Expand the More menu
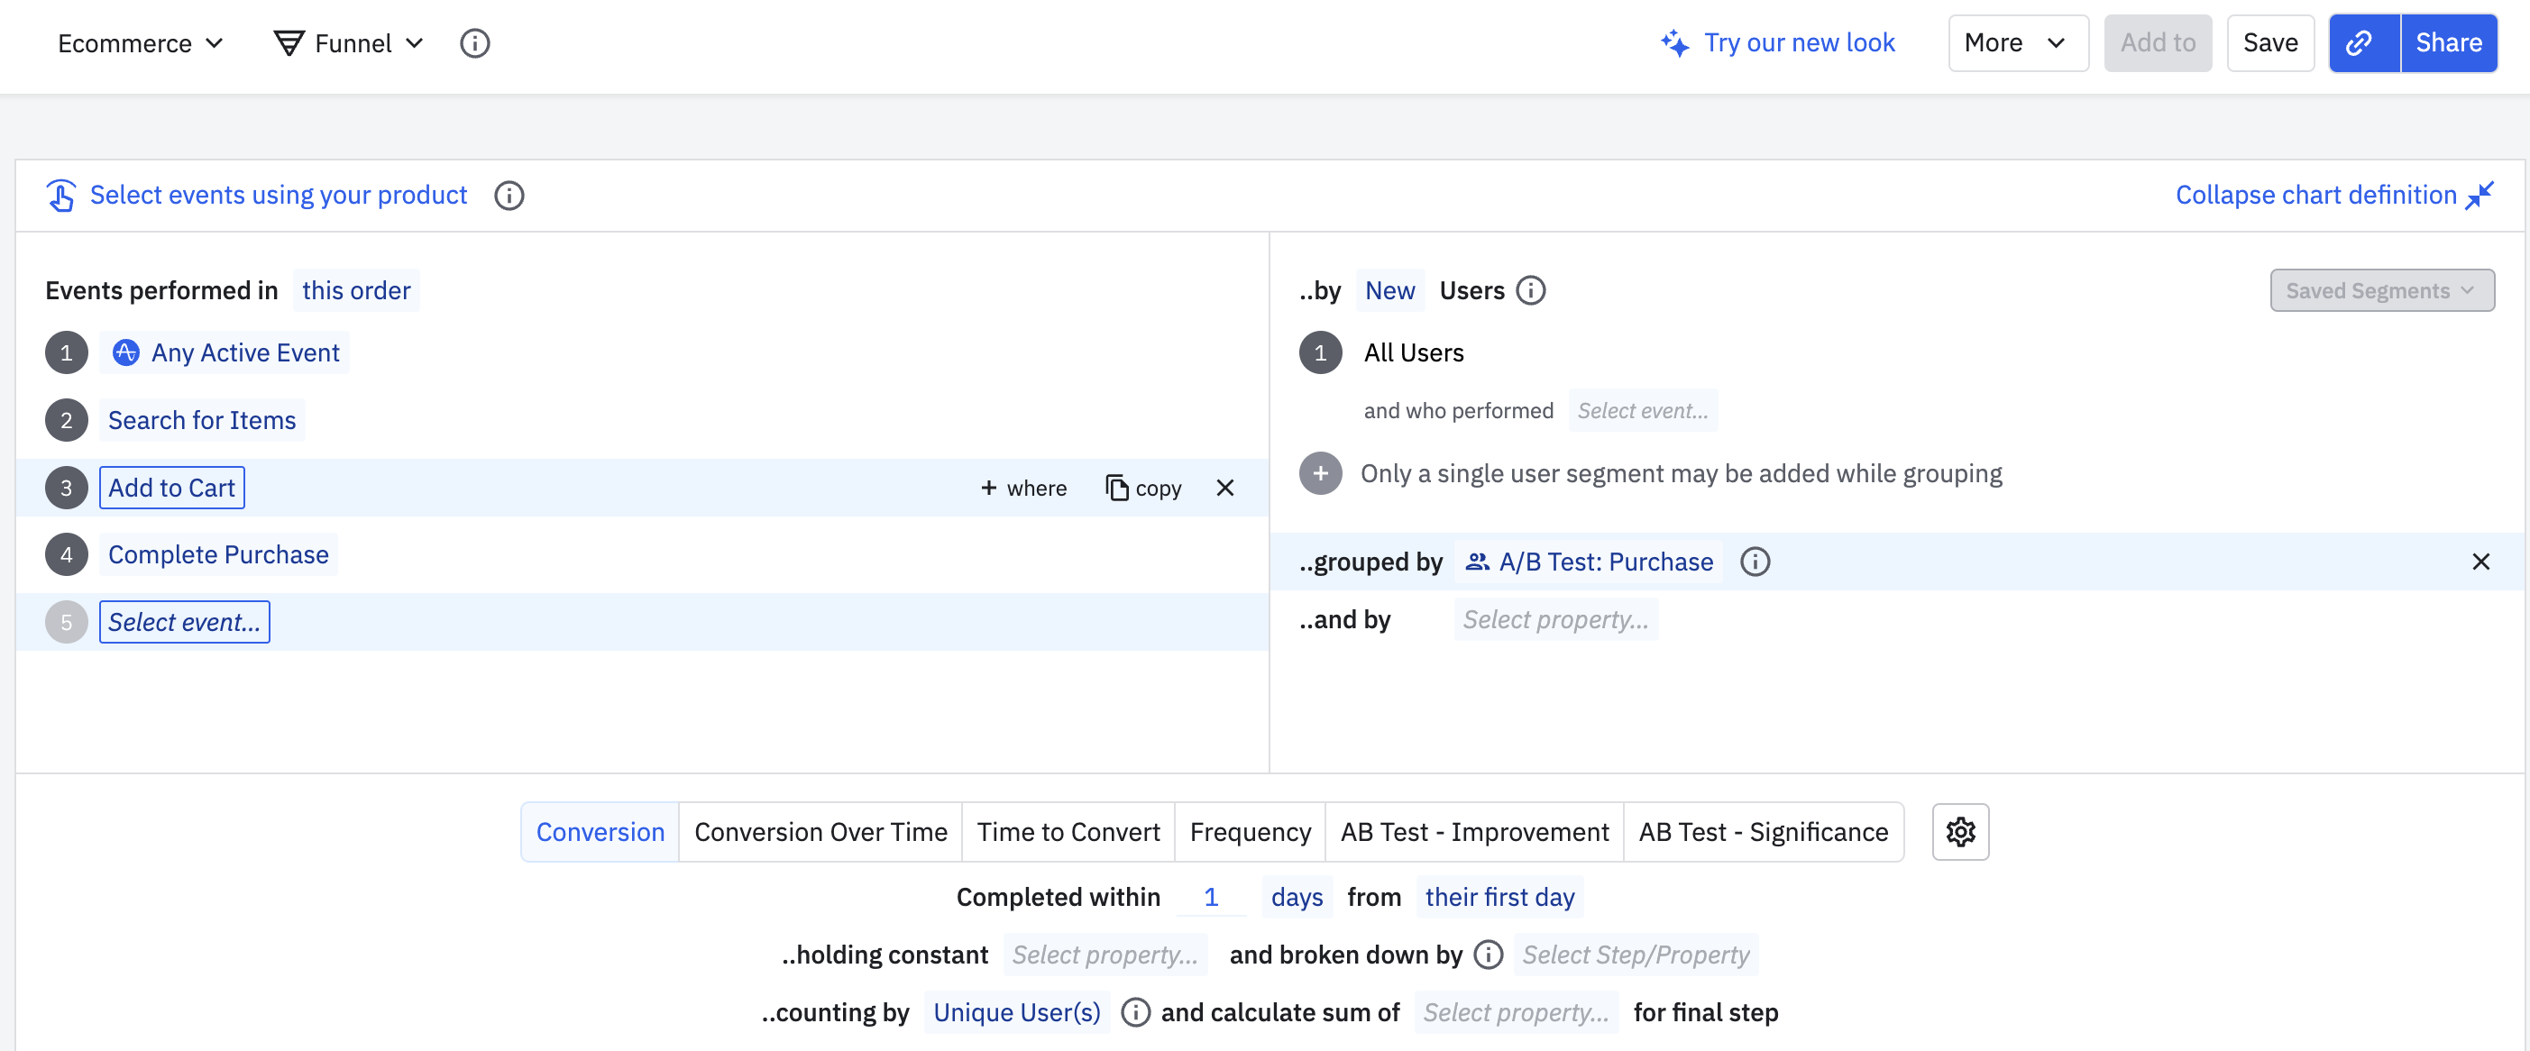Screen dimensions: 2530x1051 pos(2016,43)
